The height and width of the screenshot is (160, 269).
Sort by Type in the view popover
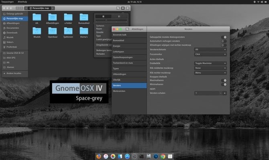pyautogui.click(x=98, y=36)
